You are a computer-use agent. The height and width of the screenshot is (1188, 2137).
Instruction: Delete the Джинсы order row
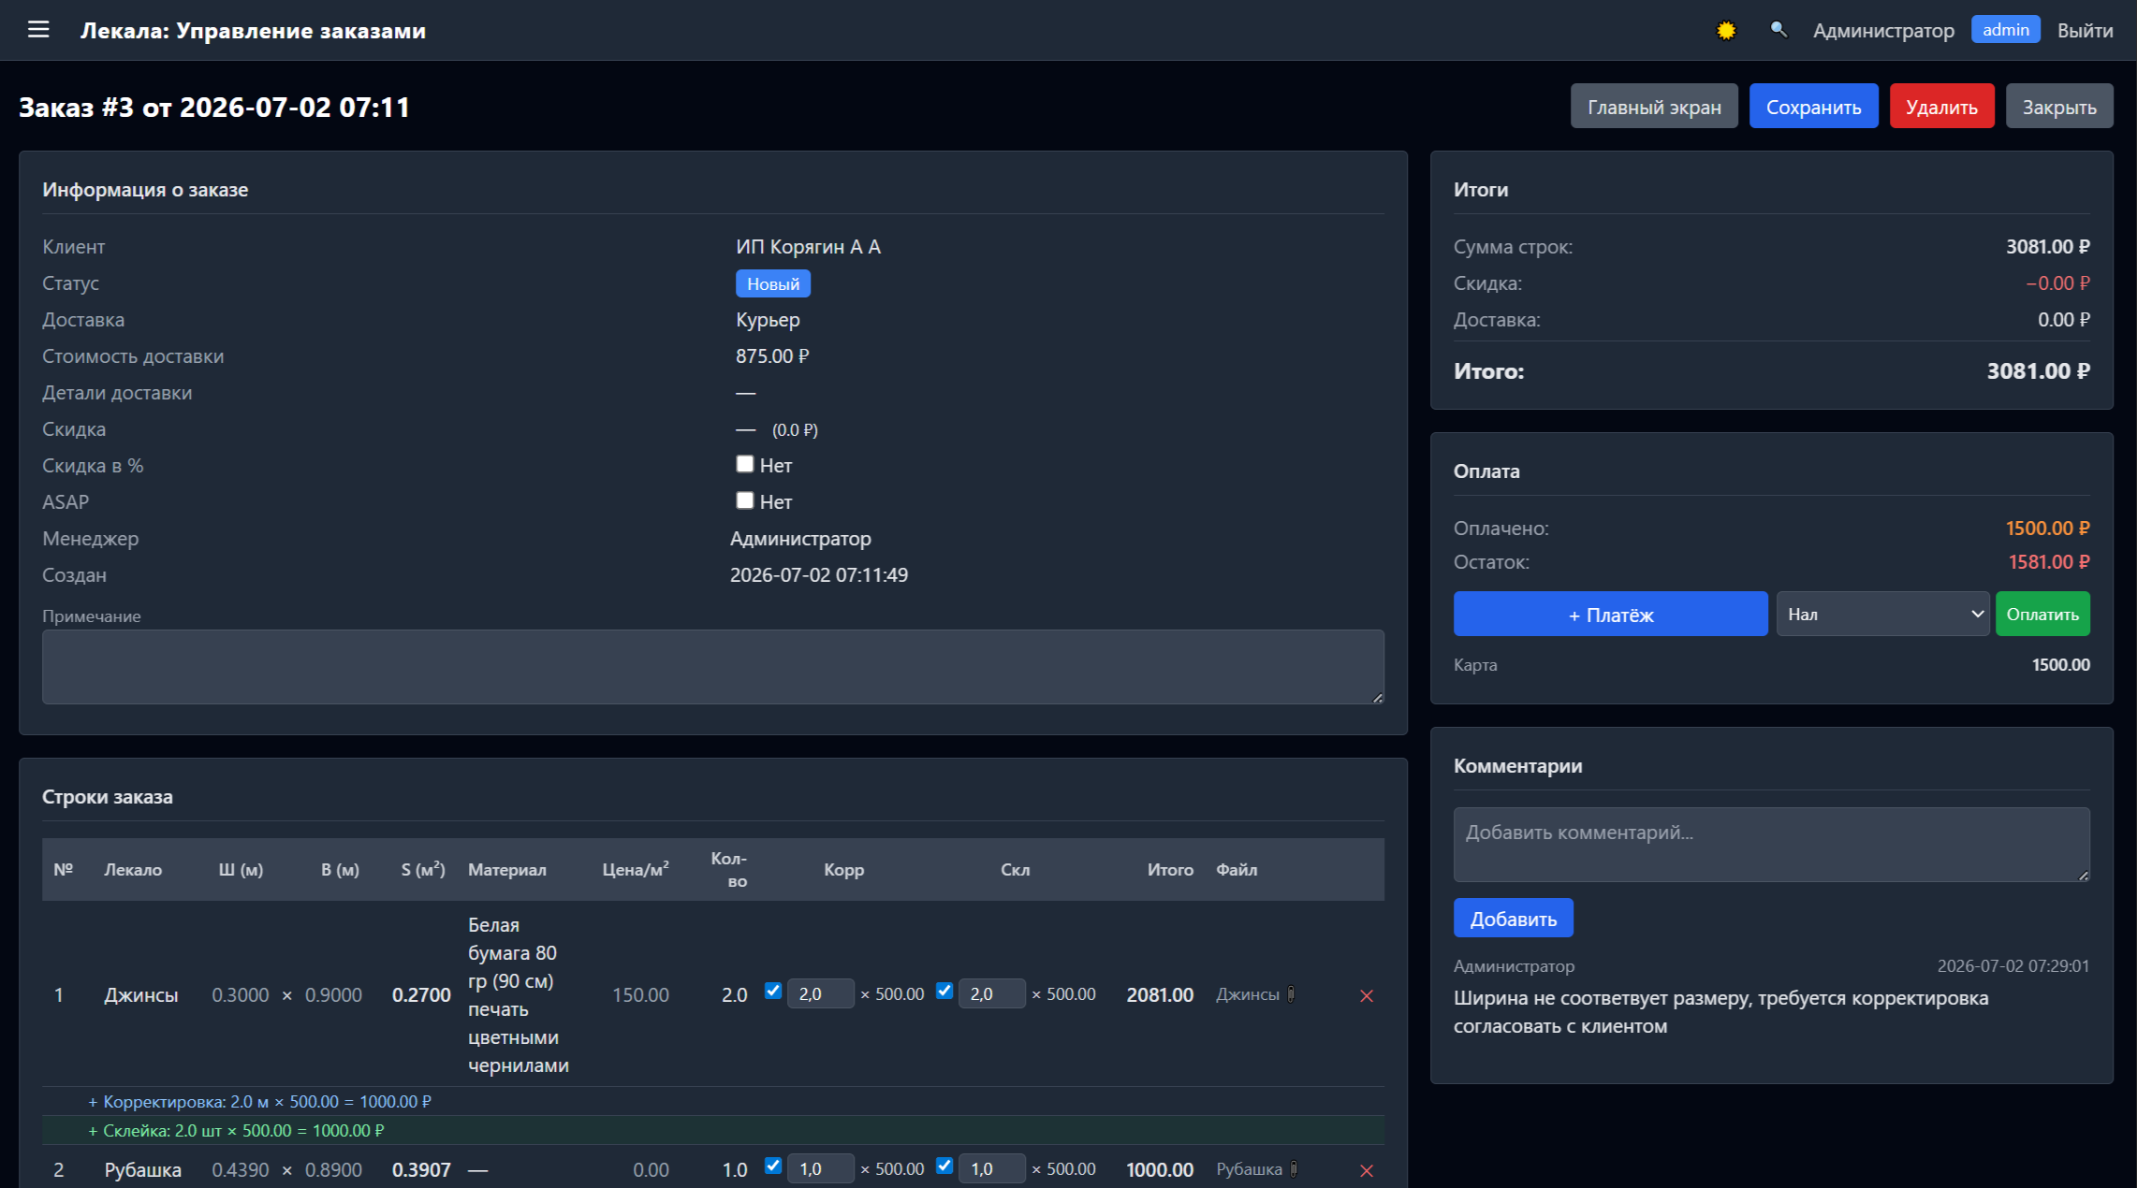click(1367, 995)
